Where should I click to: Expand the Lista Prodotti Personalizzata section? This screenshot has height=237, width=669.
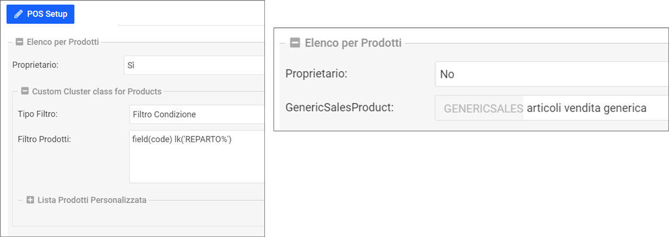pyautogui.click(x=30, y=200)
